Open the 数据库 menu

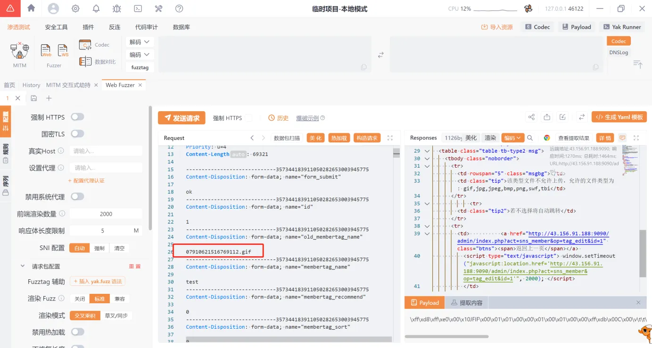(x=182, y=27)
